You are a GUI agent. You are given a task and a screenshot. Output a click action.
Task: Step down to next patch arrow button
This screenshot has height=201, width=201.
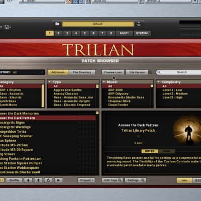[28, 180]
